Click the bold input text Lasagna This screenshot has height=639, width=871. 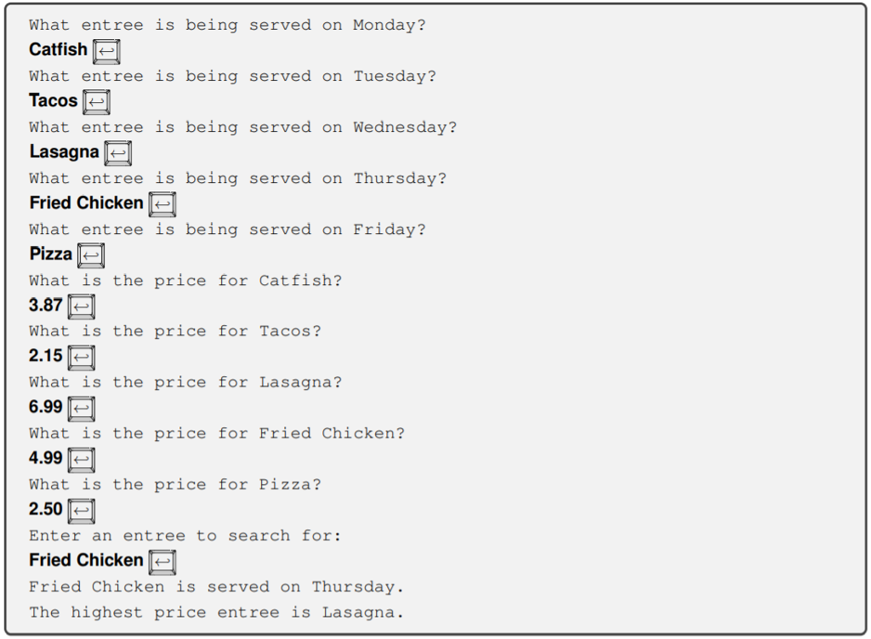[64, 151]
